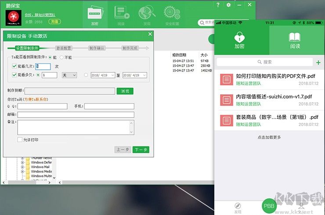
Task: Click the 充值 recharge button
Action: (54, 21)
